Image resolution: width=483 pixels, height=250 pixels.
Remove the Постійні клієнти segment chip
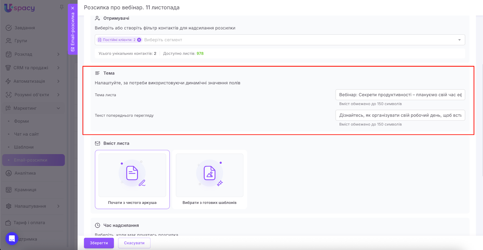[x=139, y=40]
